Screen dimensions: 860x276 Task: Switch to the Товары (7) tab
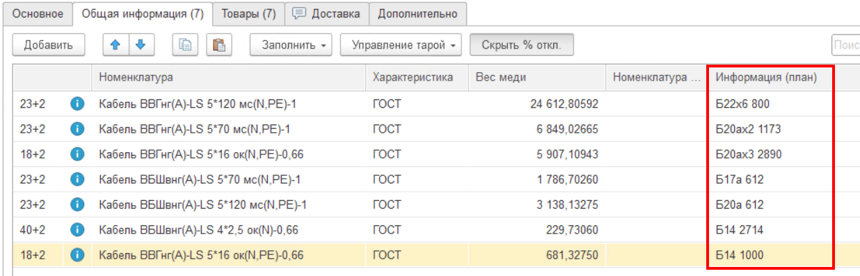(x=248, y=13)
